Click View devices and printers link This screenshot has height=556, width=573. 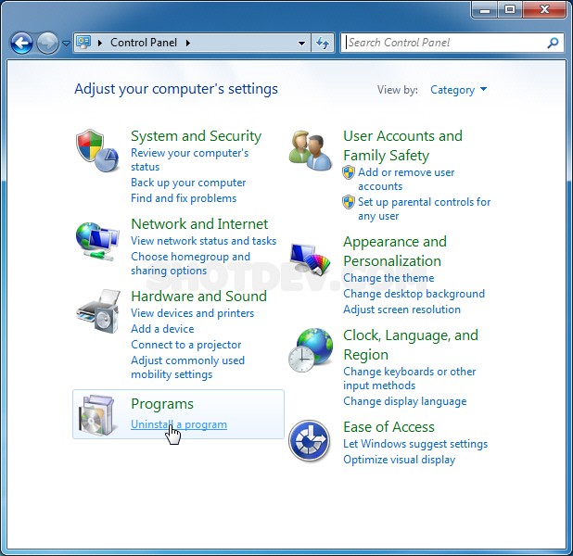192,313
